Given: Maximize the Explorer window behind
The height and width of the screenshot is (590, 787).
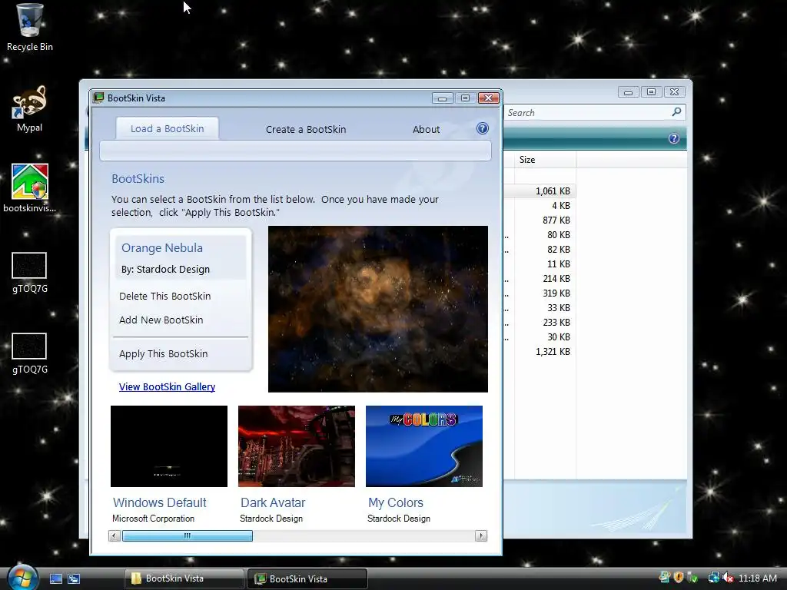Looking at the screenshot, I should pos(651,92).
